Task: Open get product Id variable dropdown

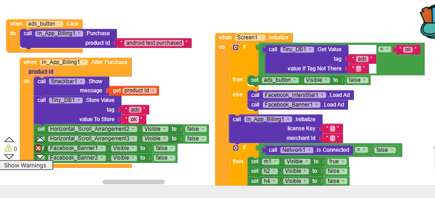Action: coord(140,91)
